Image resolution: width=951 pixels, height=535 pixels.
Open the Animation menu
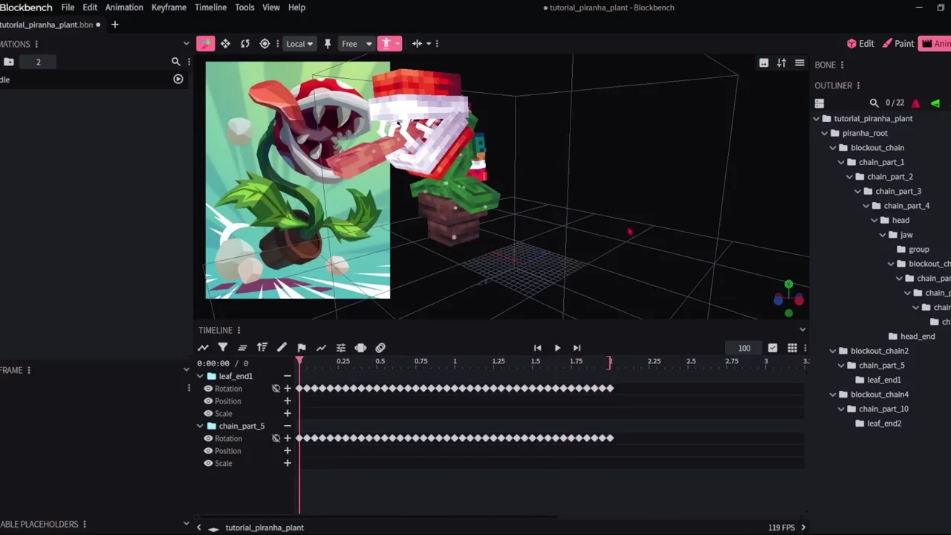[x=124, y=7]
